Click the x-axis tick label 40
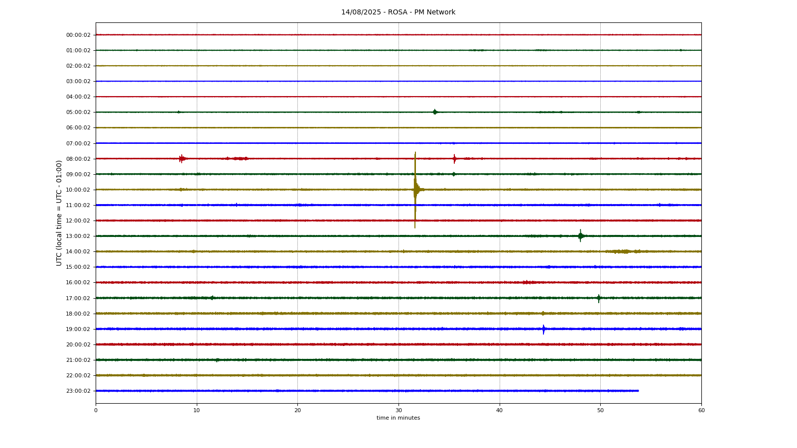The width and height of the screenshot is (797, 448). click(x=500, y=410)
